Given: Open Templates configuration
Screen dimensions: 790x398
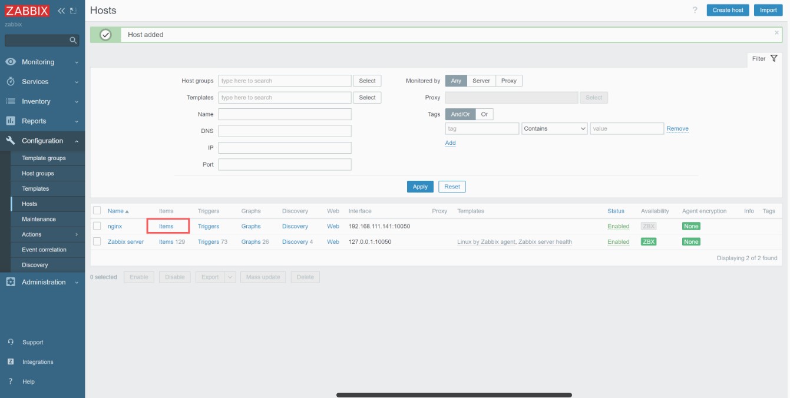Looking at the screenshot, I should [x=48, y=188].
